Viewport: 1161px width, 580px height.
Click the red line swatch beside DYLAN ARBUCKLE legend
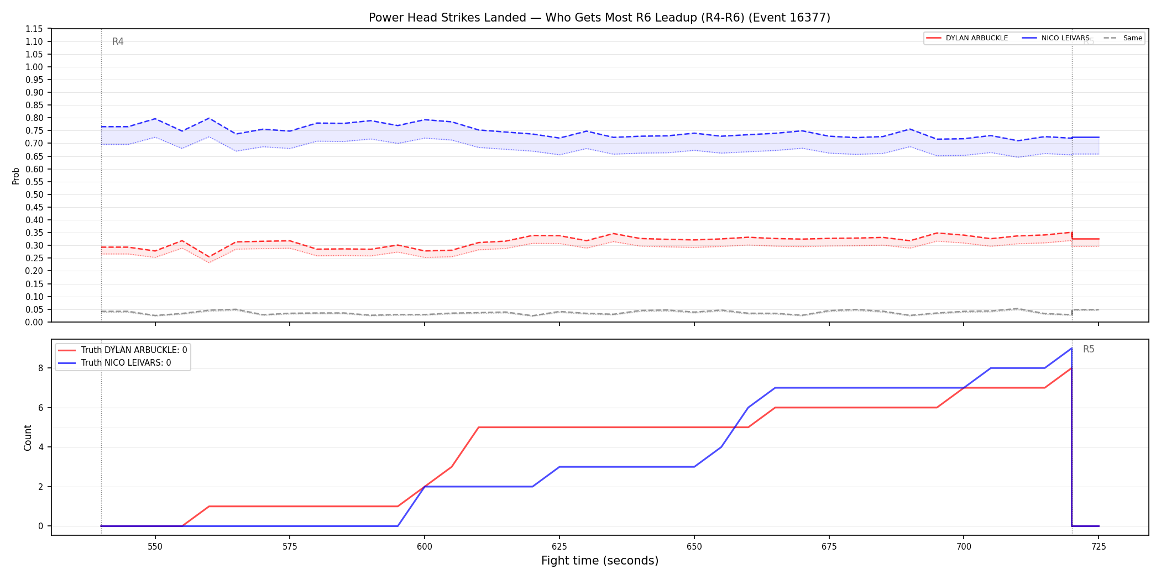click(x=934, y=38)
